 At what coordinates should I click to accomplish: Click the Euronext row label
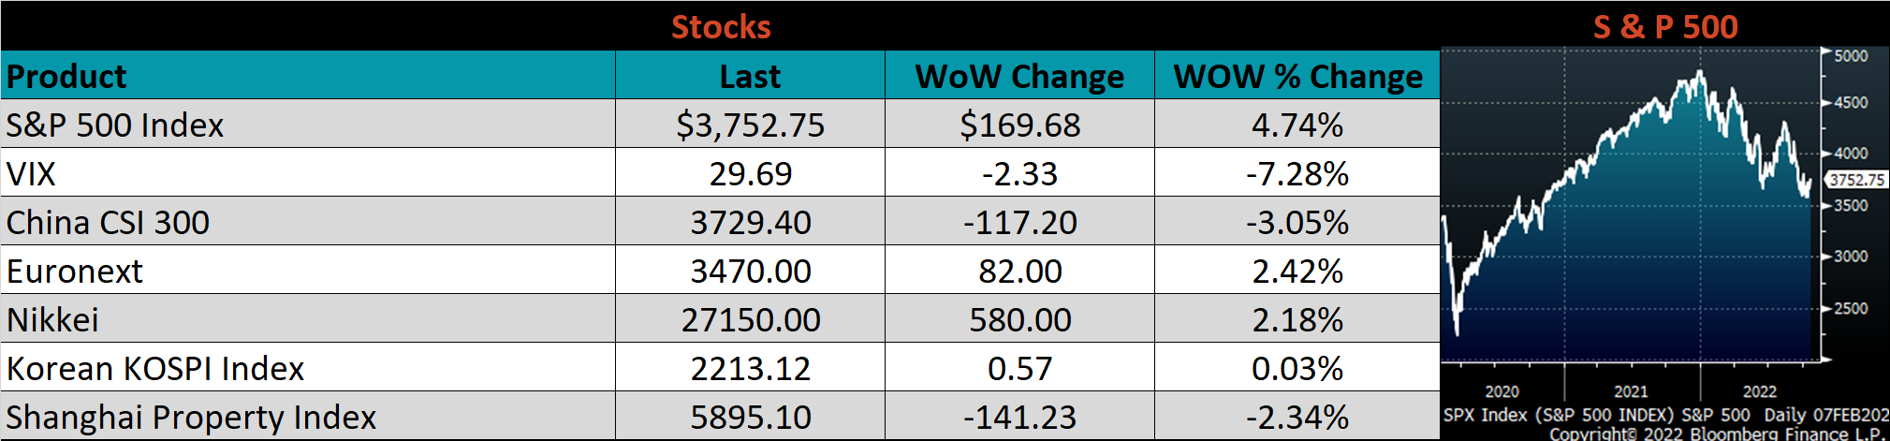pyautogui.click(x=75, y=271)
